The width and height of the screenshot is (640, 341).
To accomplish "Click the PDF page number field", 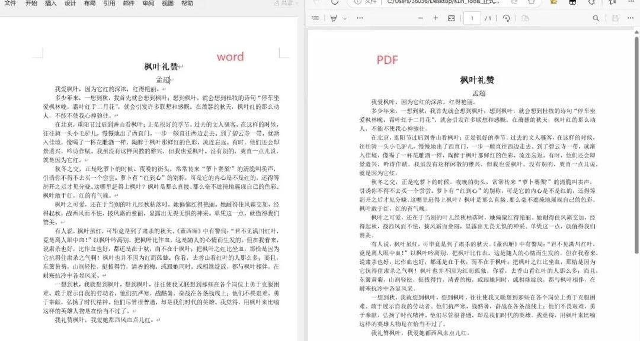I will tap(472, 18).
